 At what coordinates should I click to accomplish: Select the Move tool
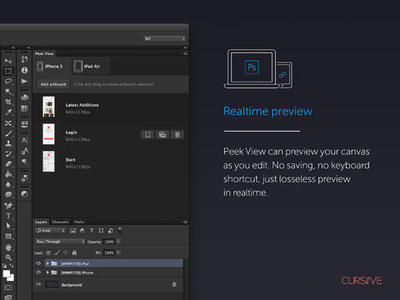tap(8, 61)
